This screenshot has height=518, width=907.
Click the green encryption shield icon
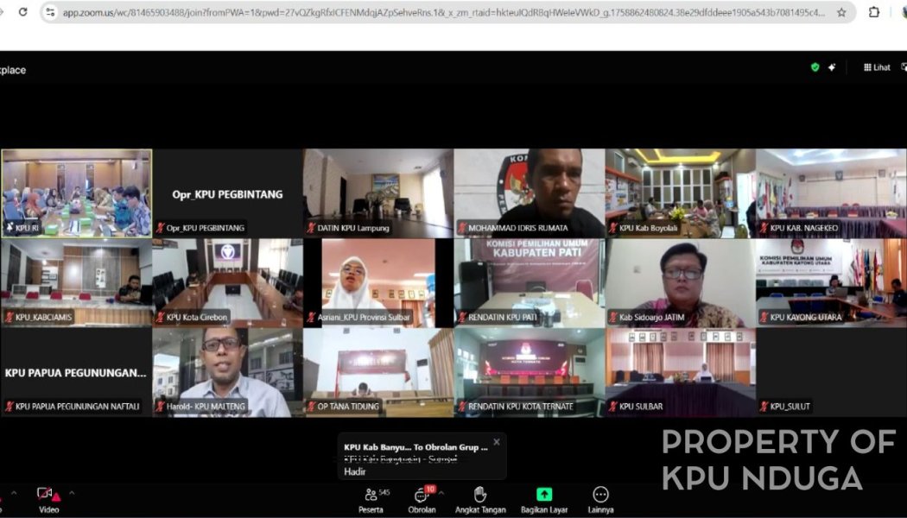click(x=815, y=67)
